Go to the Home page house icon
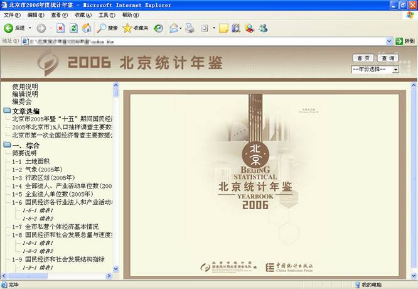418x289 pixels. click(87, 28)
